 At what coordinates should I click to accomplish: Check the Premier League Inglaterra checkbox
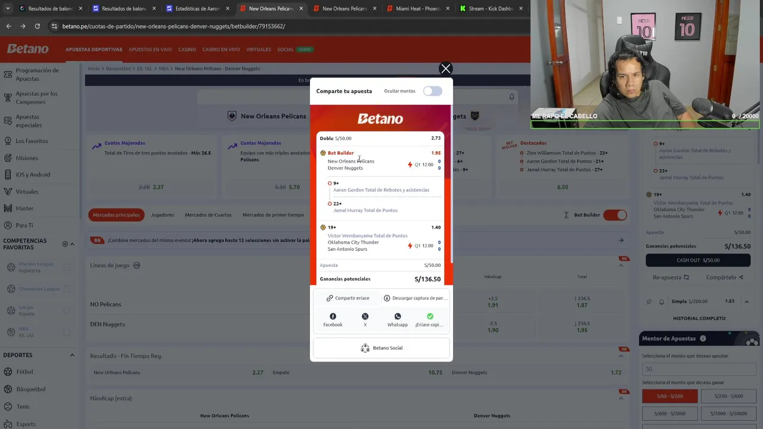[67, 267]
